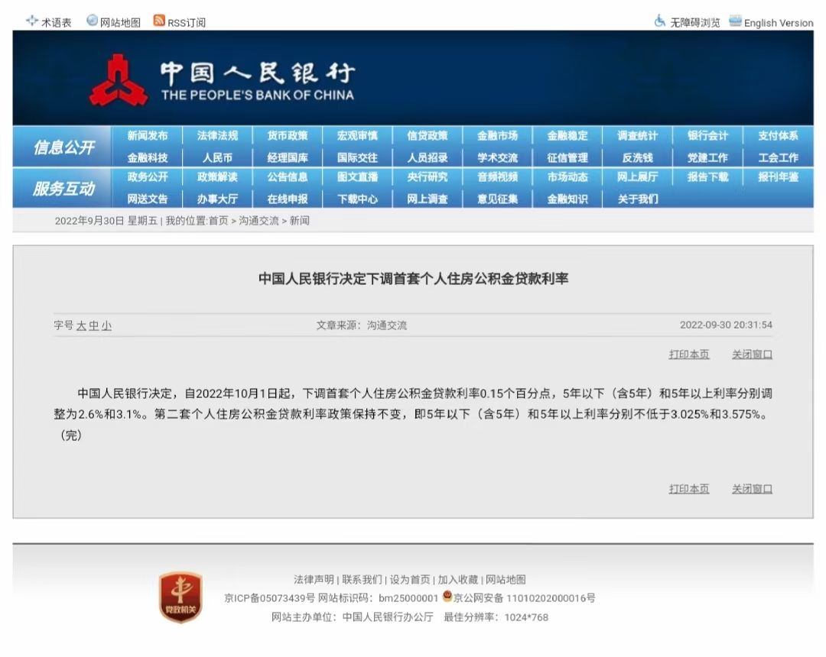Open the 法律法规 menu item
826x657 pixels.
point(217,136)
